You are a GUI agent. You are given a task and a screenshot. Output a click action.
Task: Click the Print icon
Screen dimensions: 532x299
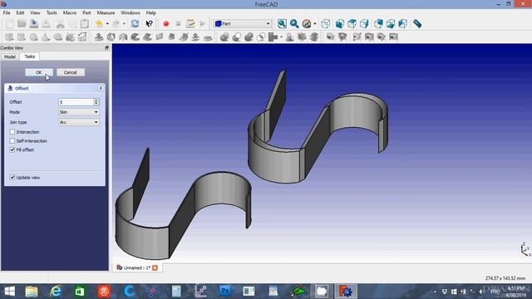47,24
